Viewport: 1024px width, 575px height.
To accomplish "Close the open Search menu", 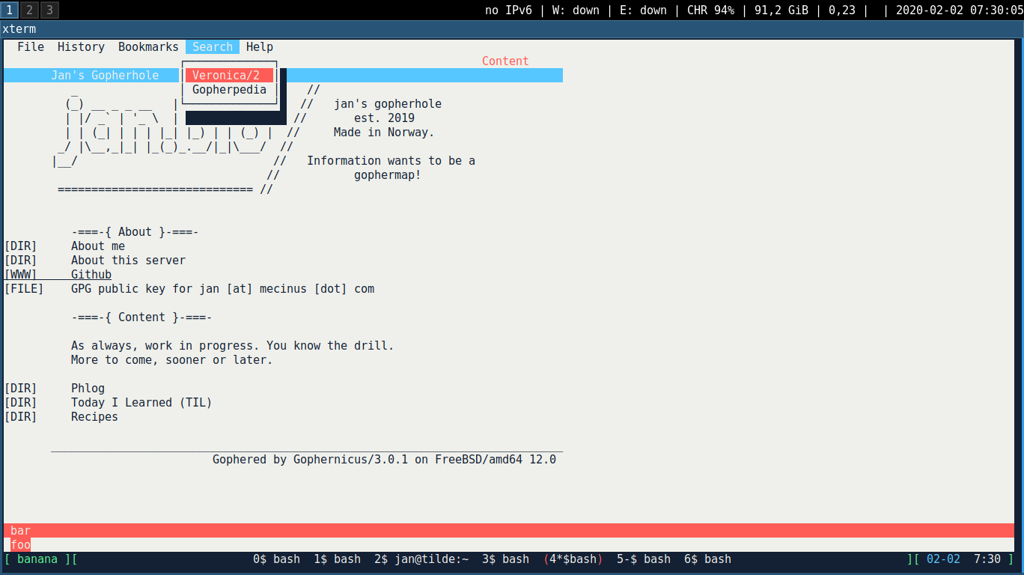I will (x=213, y=46).
